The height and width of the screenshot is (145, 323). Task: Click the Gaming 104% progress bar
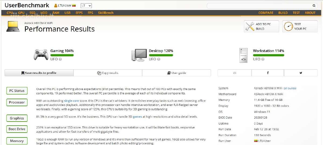pos(62,55)
